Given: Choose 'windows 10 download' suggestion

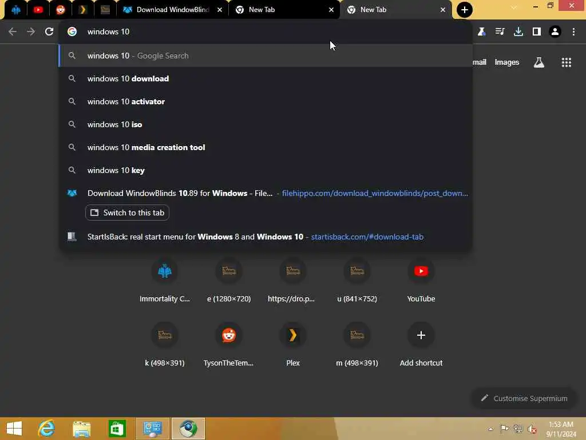Looking at the screenshot, I should coord(266,78).
